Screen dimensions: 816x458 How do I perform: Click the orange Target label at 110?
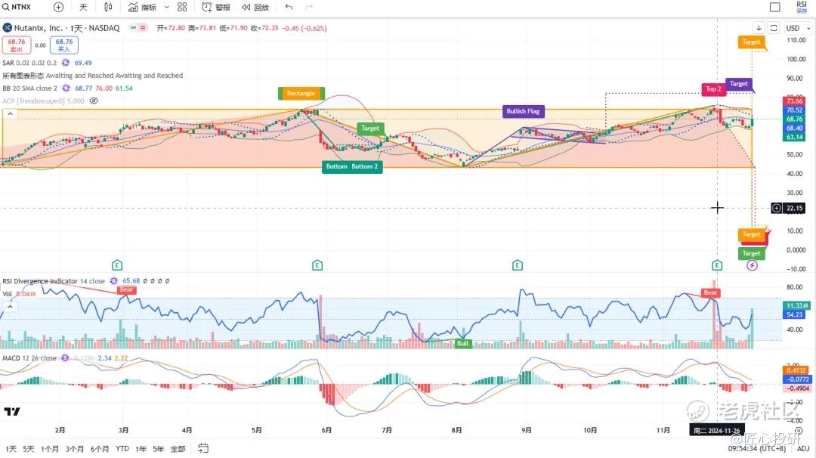(x=752, y=42)
